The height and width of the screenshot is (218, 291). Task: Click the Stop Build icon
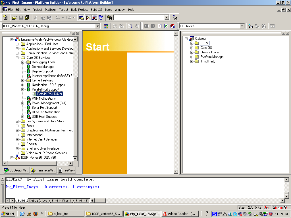point(121,26)
